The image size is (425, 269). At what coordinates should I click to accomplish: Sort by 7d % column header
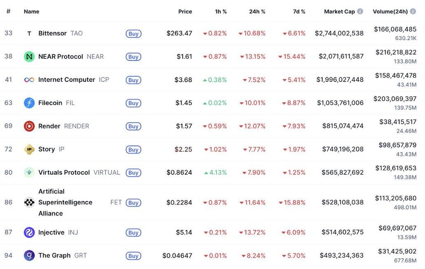click(299, 12)
